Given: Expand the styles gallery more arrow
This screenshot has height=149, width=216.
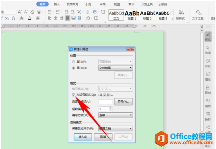Looking at the screenshot, I should tap(172, 19).
